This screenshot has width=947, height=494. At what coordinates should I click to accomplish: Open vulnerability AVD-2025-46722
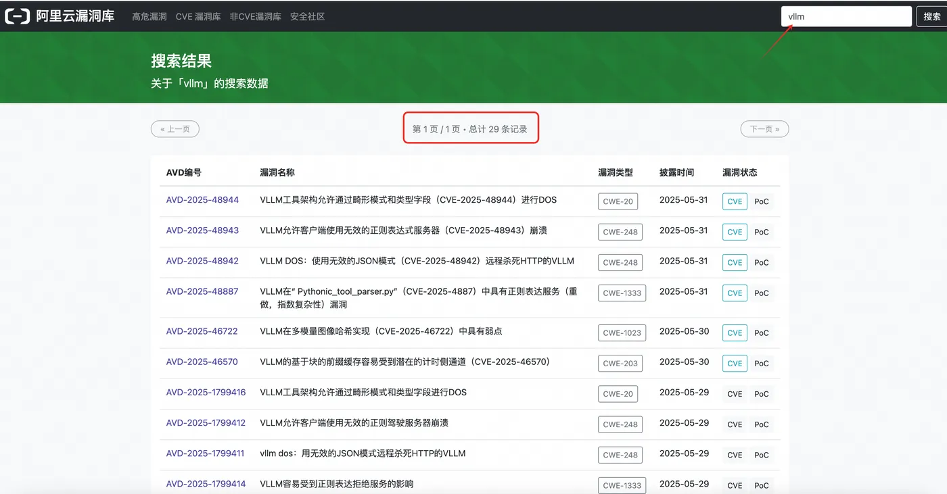pyautogui.click(x=202, y=331)
